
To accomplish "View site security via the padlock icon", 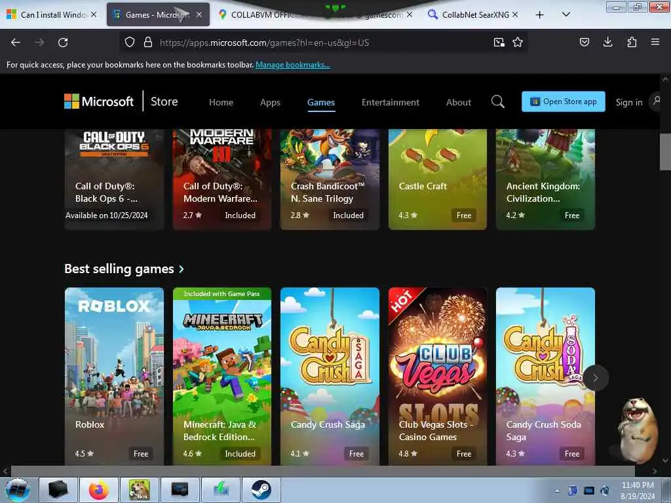I will coord(148,43).
